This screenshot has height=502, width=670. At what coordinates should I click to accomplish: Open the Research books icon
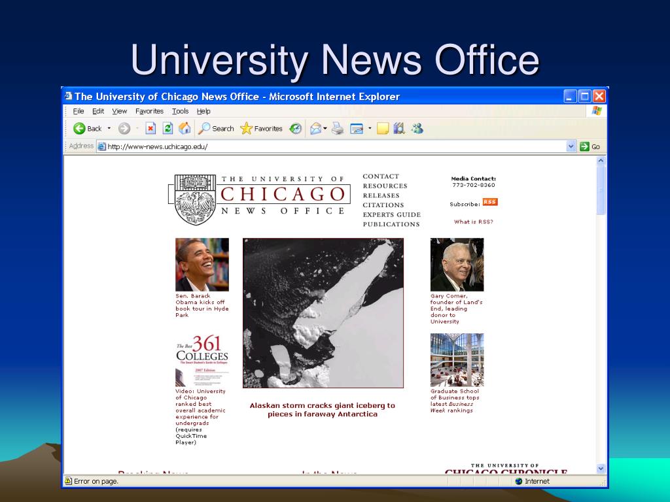399,129
